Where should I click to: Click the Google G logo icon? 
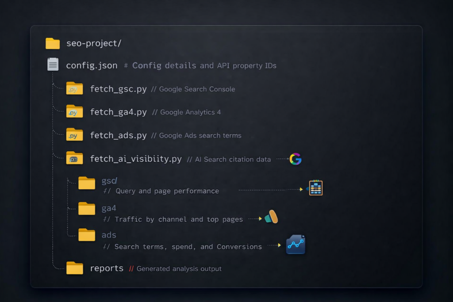[295, 158]
